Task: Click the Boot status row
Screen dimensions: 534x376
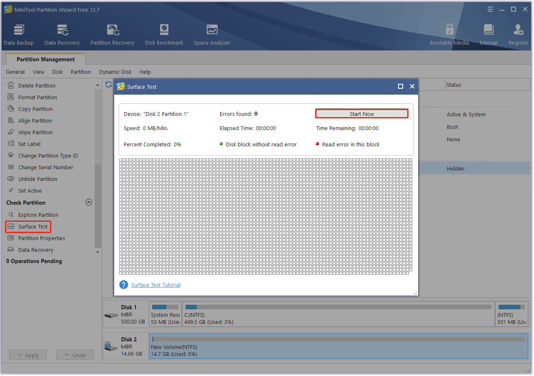Action: [452, 127]
